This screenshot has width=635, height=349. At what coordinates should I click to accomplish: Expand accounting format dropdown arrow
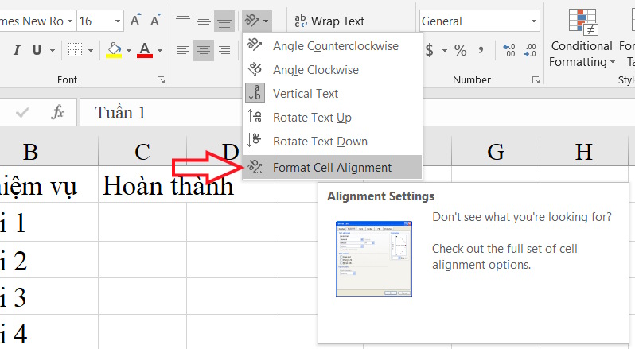[445, 51]
